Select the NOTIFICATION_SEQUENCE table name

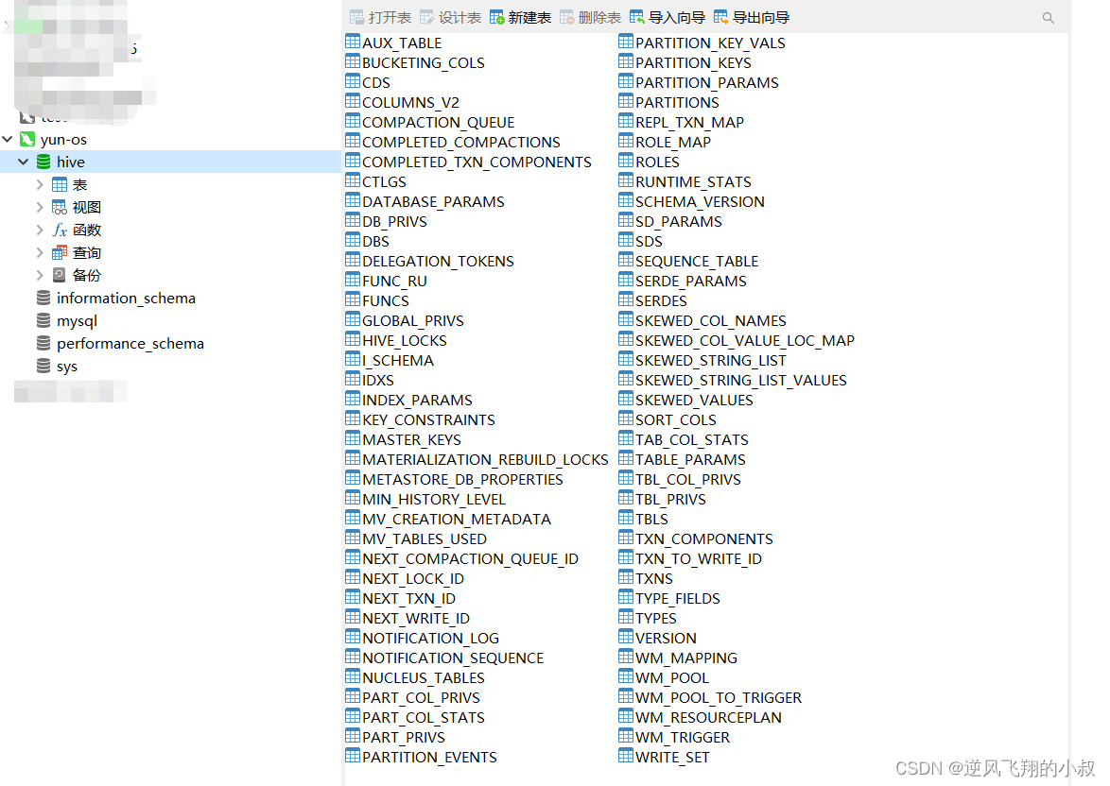[x=453, y=658]
